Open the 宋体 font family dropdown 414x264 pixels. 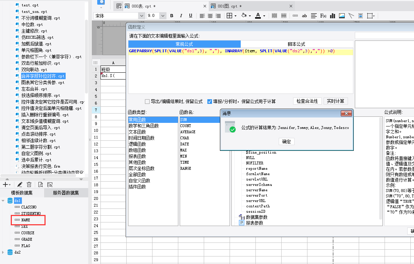coord(141,16)
